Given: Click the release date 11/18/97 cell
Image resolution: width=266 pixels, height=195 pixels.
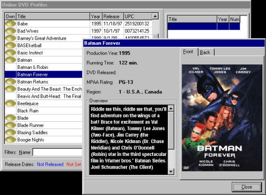Looking at the screenshot, I should pos(113,24).
